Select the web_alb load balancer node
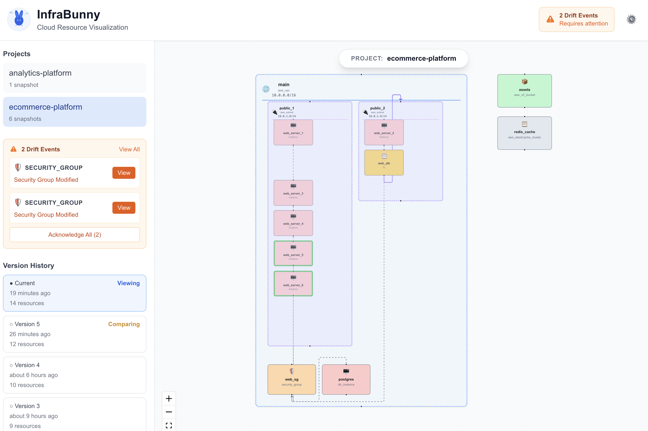 click(x=383, y=163)
